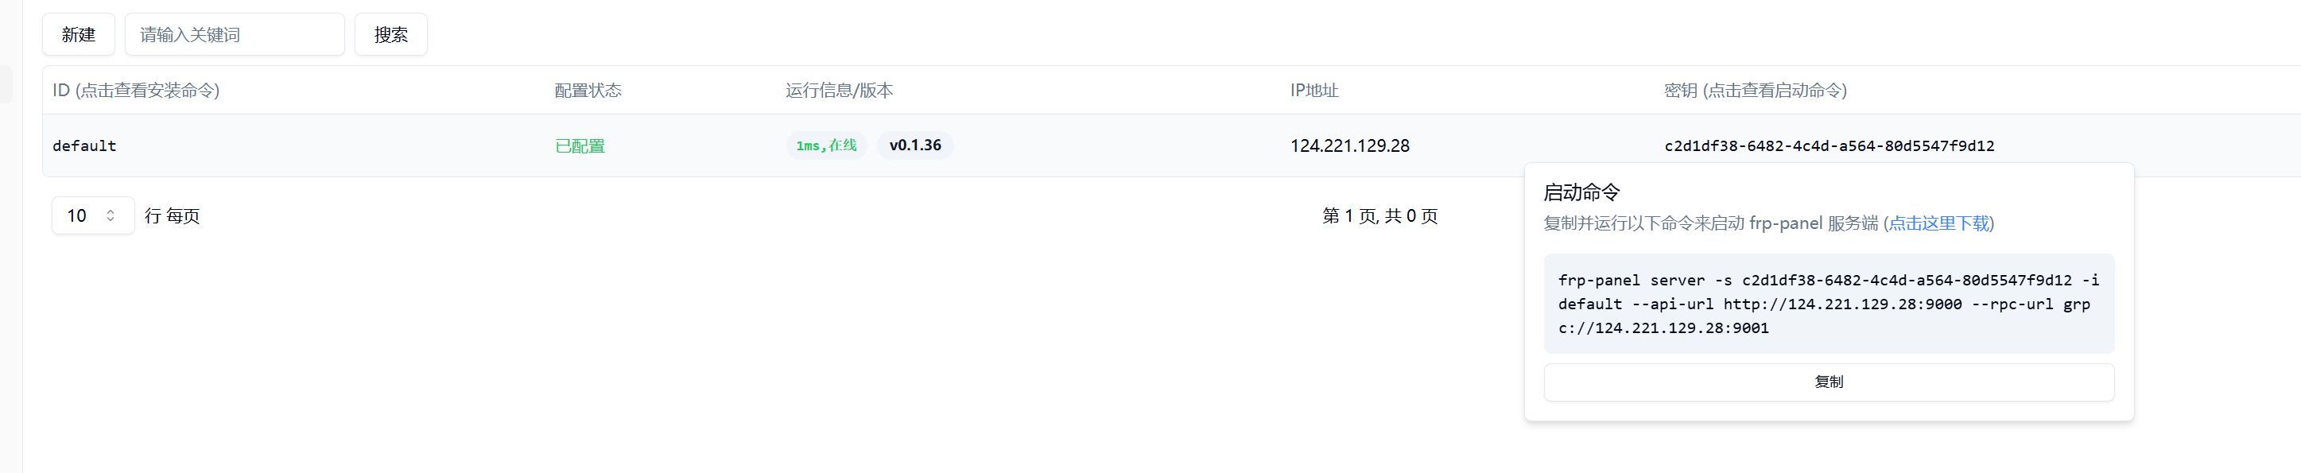The height and width of the screenshot is (473, 2301).
Task: Click the 密钥 column header
Action: click(1756, 90)
